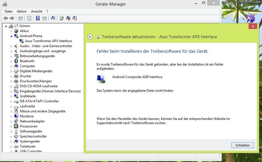Select the LT-Grimm computer label
The height and width of the screenshot is (162, 262).
(x=22, y=26)
